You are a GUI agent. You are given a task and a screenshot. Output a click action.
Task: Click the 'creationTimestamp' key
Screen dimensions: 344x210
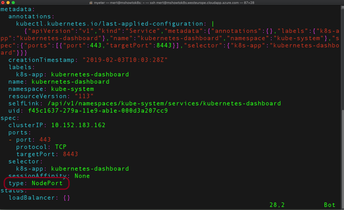coord(41,60)
